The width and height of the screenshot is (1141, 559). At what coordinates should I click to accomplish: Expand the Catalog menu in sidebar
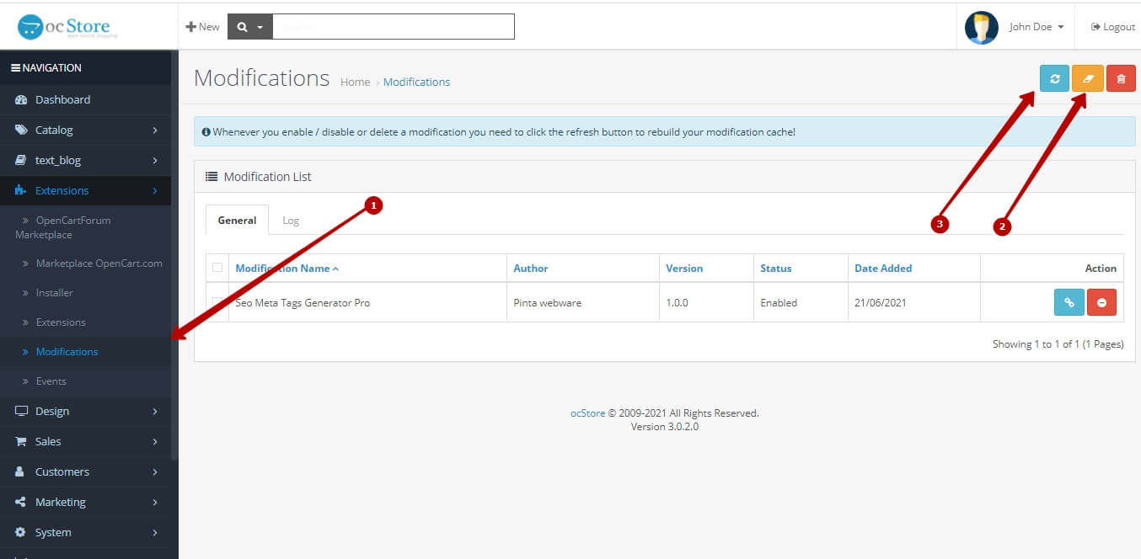click(86, 130)
